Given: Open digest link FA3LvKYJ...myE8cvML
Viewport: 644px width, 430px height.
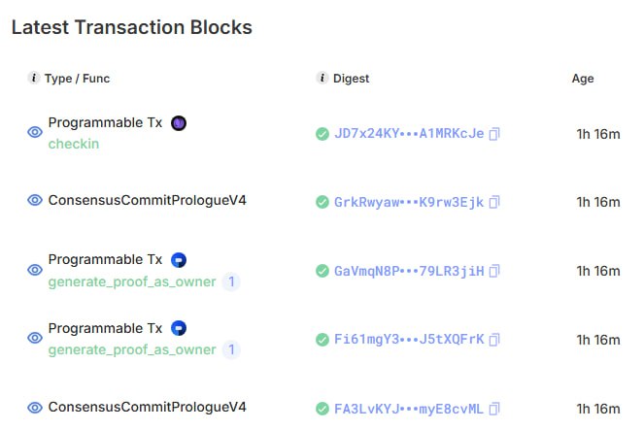Looking at the screenshot, I should pyautogui.click(x=409, y=409).
